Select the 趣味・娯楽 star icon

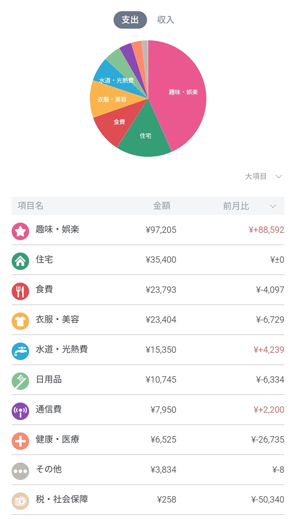[21, 230]
